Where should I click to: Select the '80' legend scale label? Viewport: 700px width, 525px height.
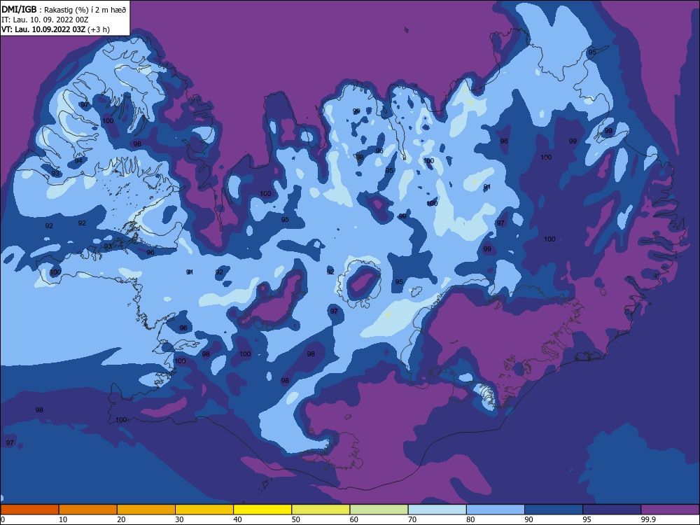[x=470, y=519]
